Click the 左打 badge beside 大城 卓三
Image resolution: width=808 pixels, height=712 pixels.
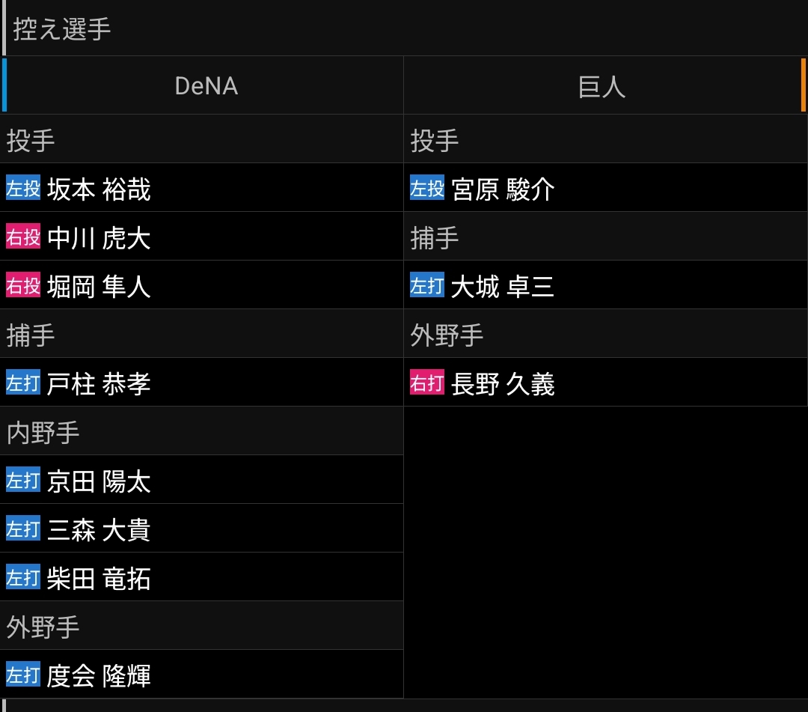click(427, 285)
